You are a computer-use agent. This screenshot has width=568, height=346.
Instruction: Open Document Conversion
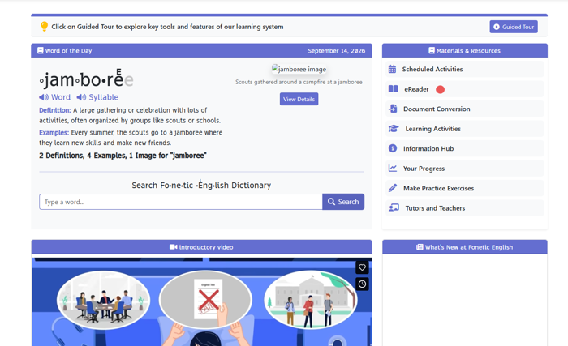point(465,109)
